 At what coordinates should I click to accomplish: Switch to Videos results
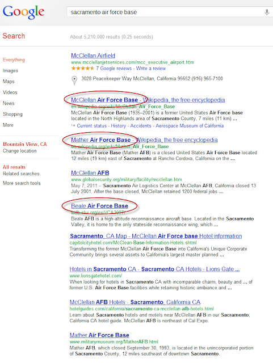(x=10, y=92)
